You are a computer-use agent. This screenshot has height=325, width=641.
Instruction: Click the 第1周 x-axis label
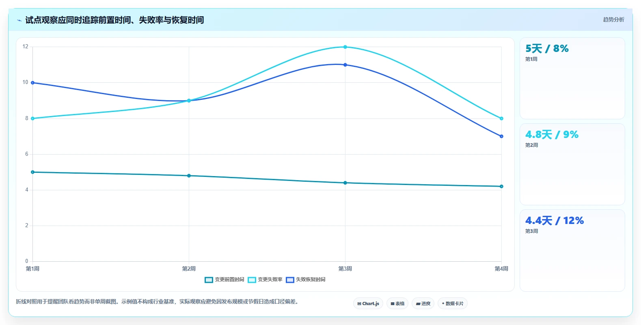[32, 269]
